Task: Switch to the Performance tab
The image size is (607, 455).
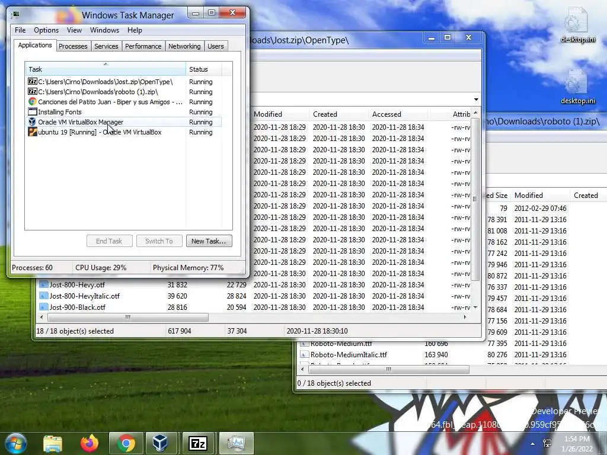Action: pos(143,46)
